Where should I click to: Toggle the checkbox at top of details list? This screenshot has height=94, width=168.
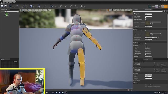tap(135, 13)
